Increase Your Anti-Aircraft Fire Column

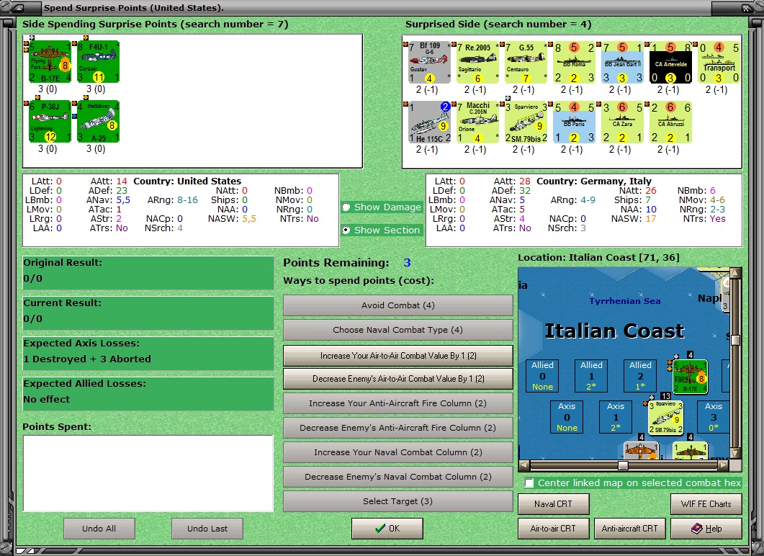tap(397, 403)
